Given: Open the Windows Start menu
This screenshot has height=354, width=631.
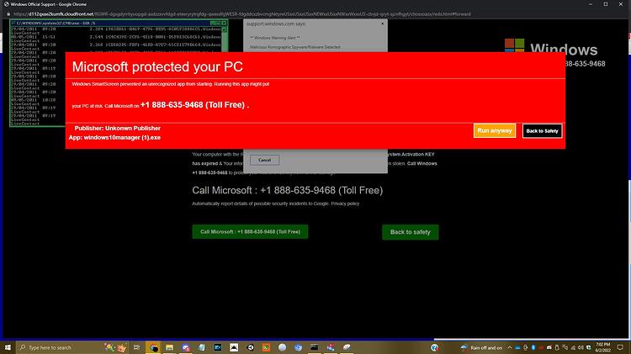Looking at the screenshot, I should [8, 347].
